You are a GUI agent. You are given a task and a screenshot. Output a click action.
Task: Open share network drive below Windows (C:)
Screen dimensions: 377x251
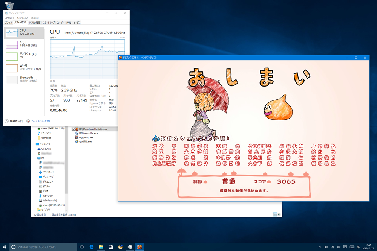[52, 205]
